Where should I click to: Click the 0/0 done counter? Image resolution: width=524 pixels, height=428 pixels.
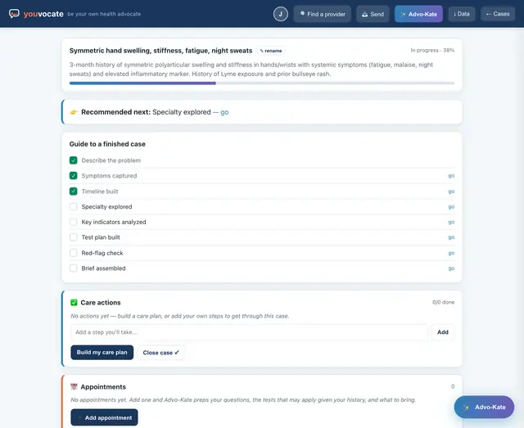coord(443,302)
